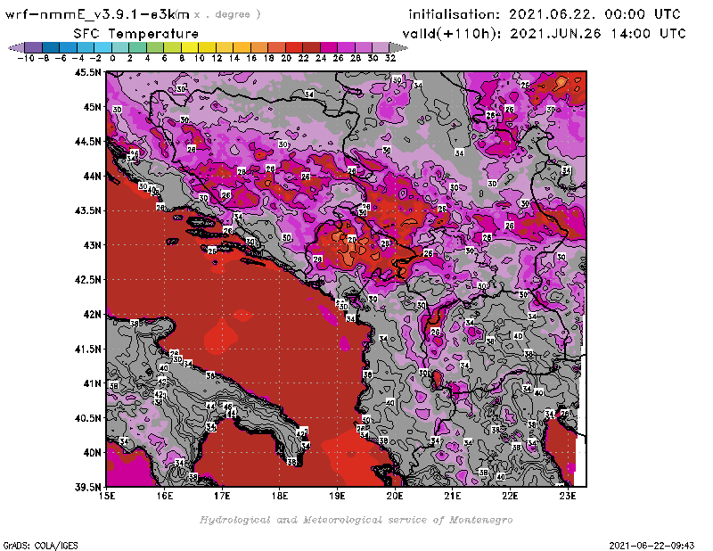This screenshot has height=551, width=713.
Task: Click legend swatch between -10 and -8
Action: (x=34, y=47)
